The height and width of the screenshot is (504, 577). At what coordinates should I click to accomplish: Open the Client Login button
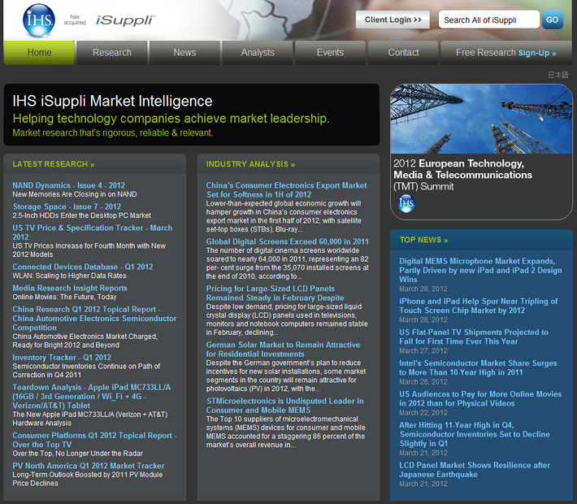point(393,20)
